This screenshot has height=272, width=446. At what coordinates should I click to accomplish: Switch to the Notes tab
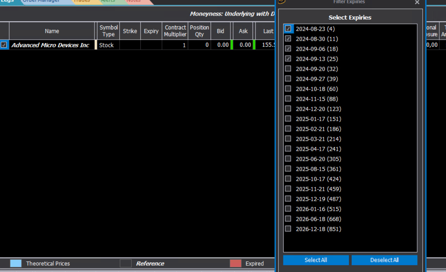pyautogui.click(x=133, y=1)
